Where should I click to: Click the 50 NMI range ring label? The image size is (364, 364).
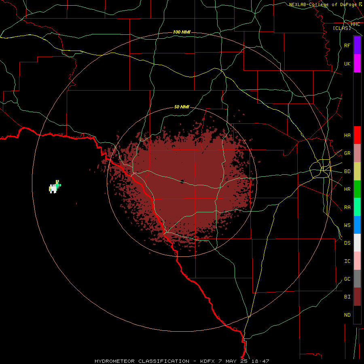pyautogui.click(x=182, y=107)
